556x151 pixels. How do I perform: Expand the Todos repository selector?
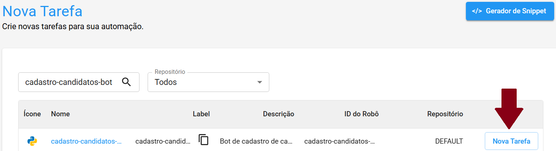(208, 82)
